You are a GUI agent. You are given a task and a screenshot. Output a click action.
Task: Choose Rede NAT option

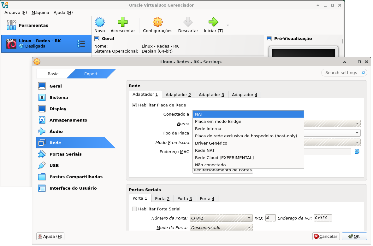tap(248, 150)
